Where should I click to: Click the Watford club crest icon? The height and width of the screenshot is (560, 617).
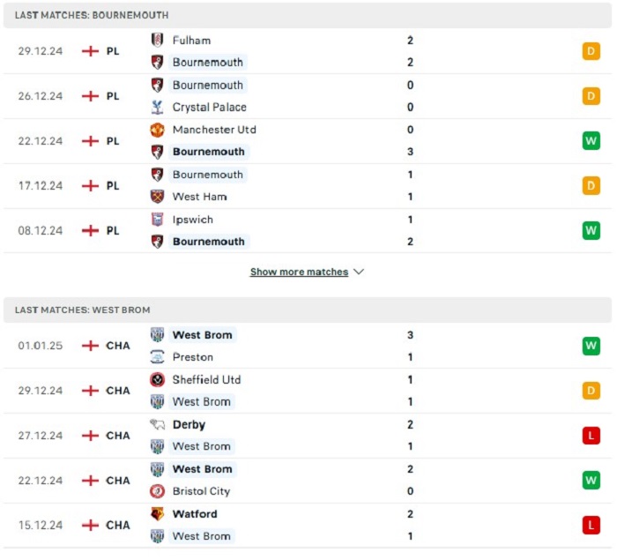[x=158, y=514]
